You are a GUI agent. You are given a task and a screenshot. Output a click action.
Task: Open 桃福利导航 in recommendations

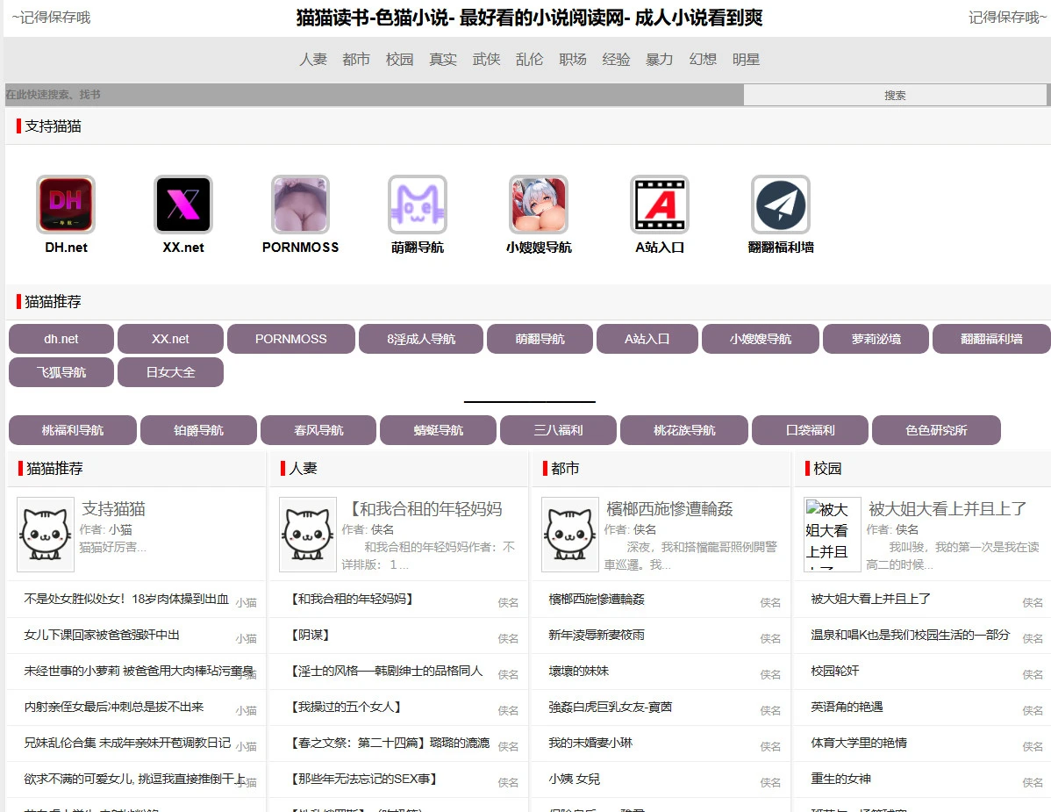pos(73,430)
